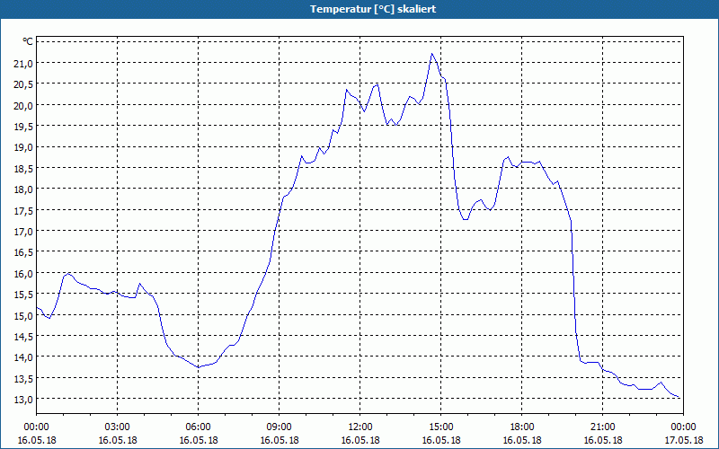Click the 17.05.18 date label

click(683, 440)
